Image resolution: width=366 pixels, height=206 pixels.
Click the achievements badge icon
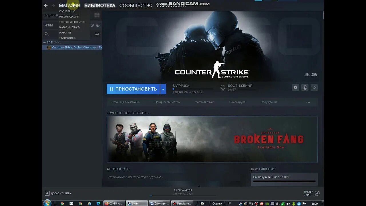[x=223, y=88]
